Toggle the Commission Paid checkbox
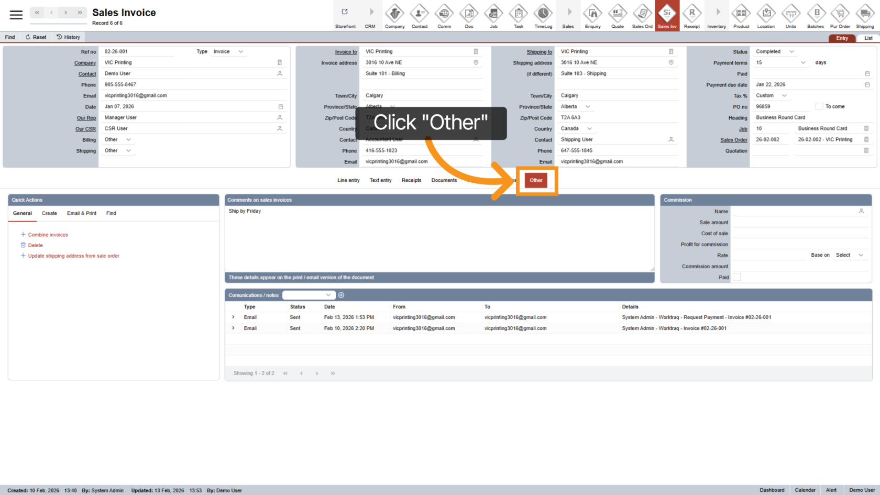The image size is (880, 495). (x=737, y=277)
